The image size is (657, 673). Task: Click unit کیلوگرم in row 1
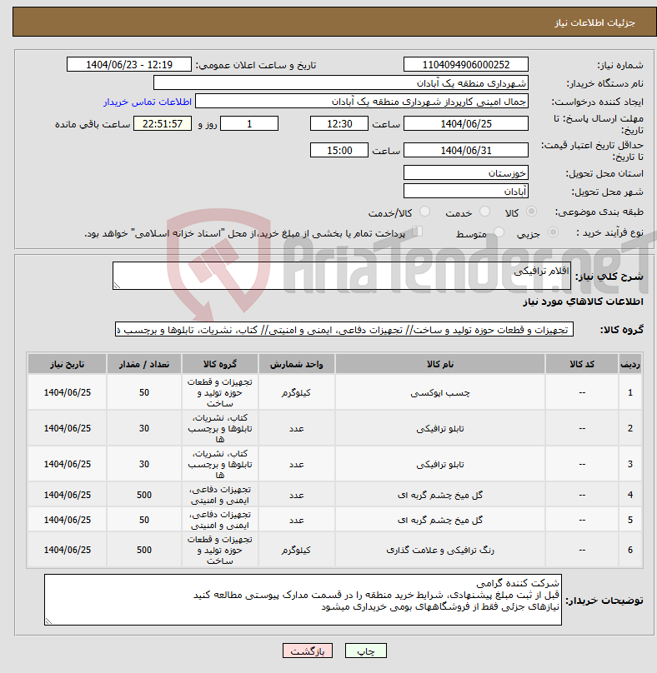[x=297, y=393]
